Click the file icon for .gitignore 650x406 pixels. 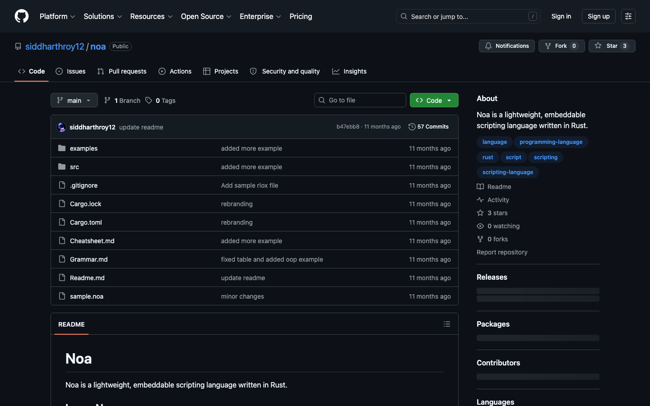pyautogui.click(x=62, y=185)
